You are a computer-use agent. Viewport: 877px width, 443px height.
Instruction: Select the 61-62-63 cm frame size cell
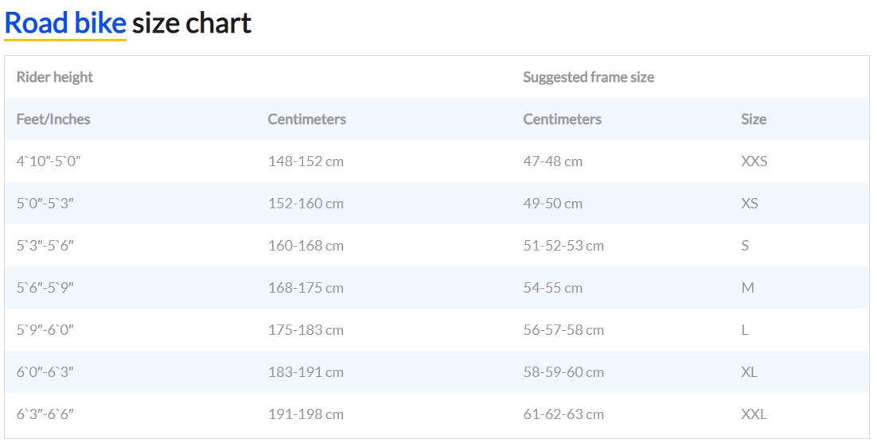[x=563, y=414]
